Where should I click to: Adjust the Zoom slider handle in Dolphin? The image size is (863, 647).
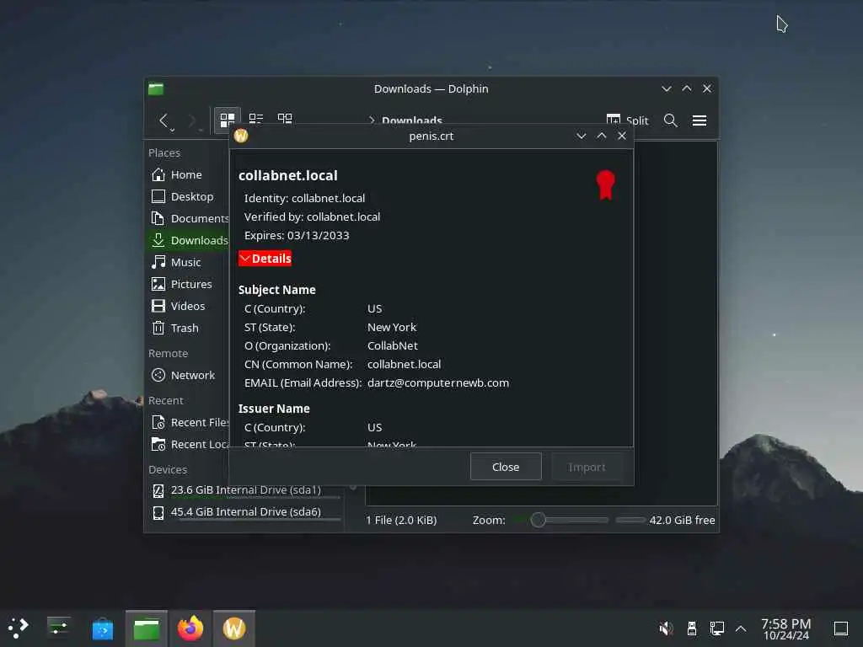point(539,520)
